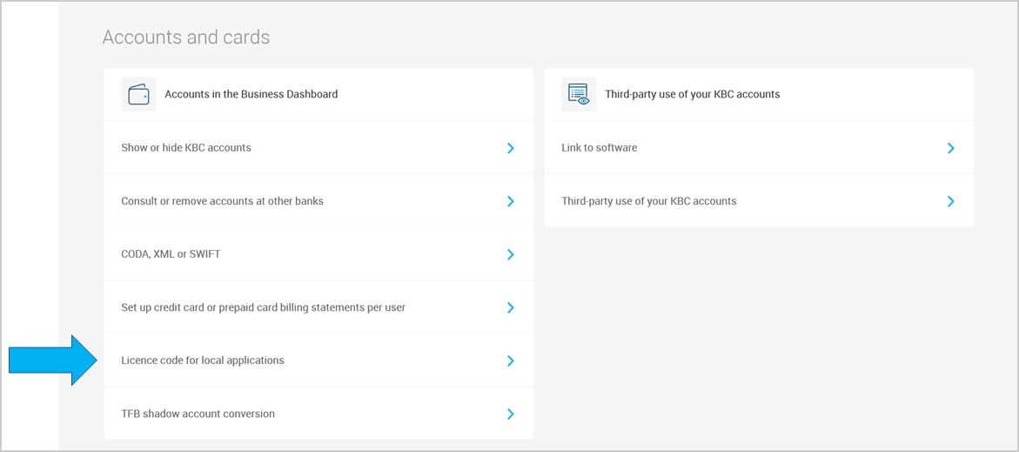
Task: Select the Third-party use of your KBC accounts row
Action: click(759, 201)
